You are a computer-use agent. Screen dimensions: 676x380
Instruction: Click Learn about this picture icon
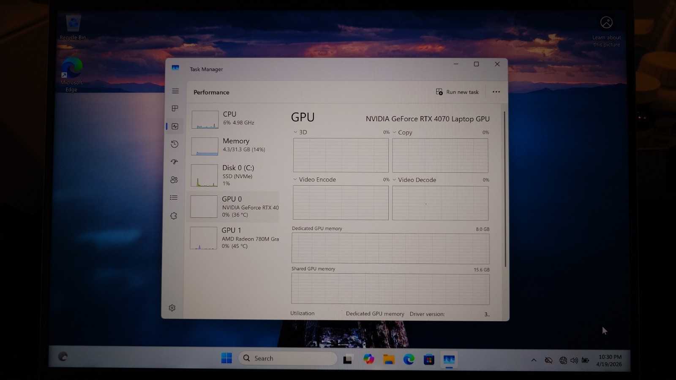click(606, 32)
